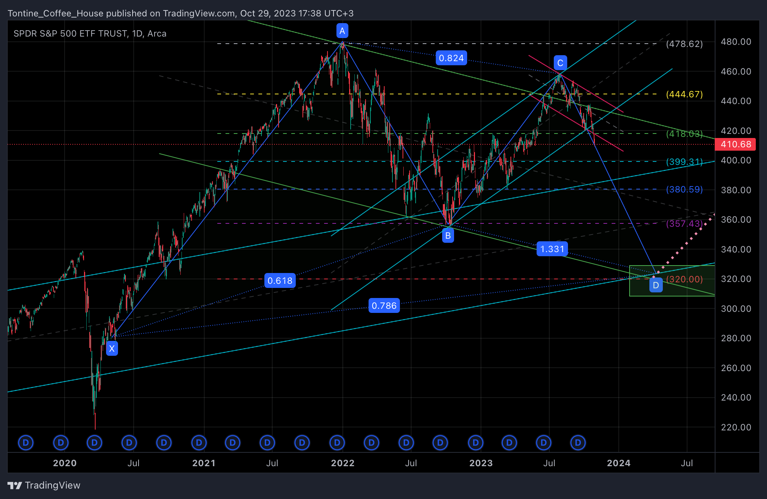The image size is (767, 499).
Task: Click the dividend marker above the Jul 2023 label
Action: [543, 443]
